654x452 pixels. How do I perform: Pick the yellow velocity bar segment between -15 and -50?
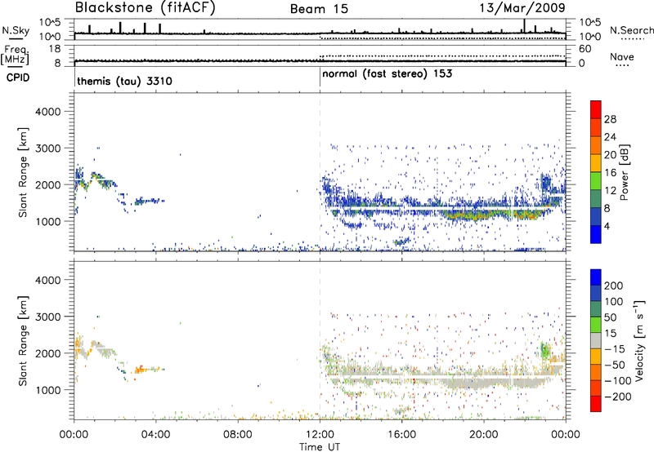pyautogui.click(x=596, y=357)
